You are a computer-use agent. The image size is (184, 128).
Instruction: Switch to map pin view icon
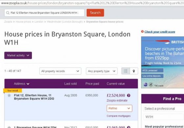(134, 71)
